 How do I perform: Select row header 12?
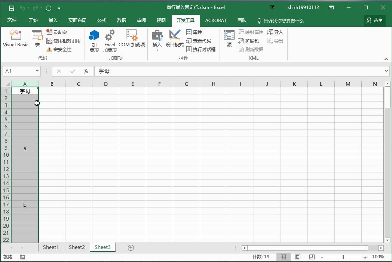tap(6, 169)
